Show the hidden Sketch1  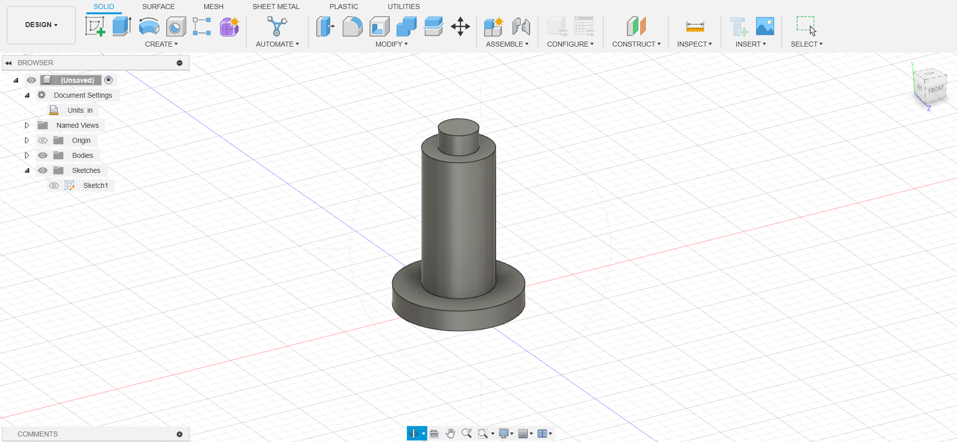click(54, 185)
